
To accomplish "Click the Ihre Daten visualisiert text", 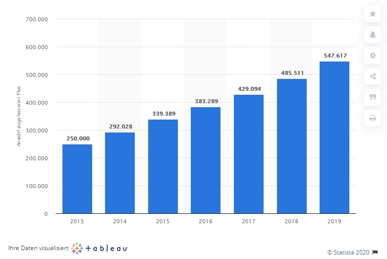I will pyautogui.click(x=38, y=248).
